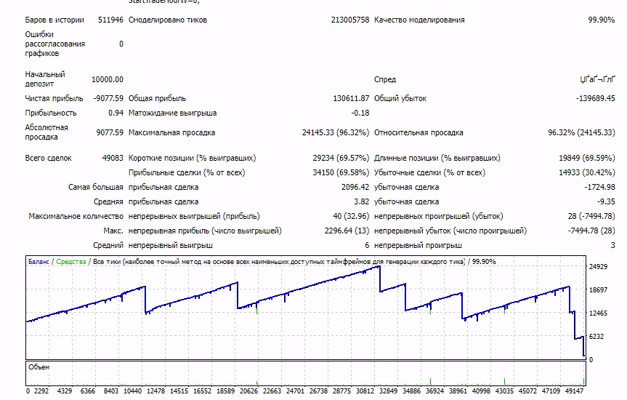
Task: Select the consecutive losses count 28 (-7494.78)
Action: [591, 216]
